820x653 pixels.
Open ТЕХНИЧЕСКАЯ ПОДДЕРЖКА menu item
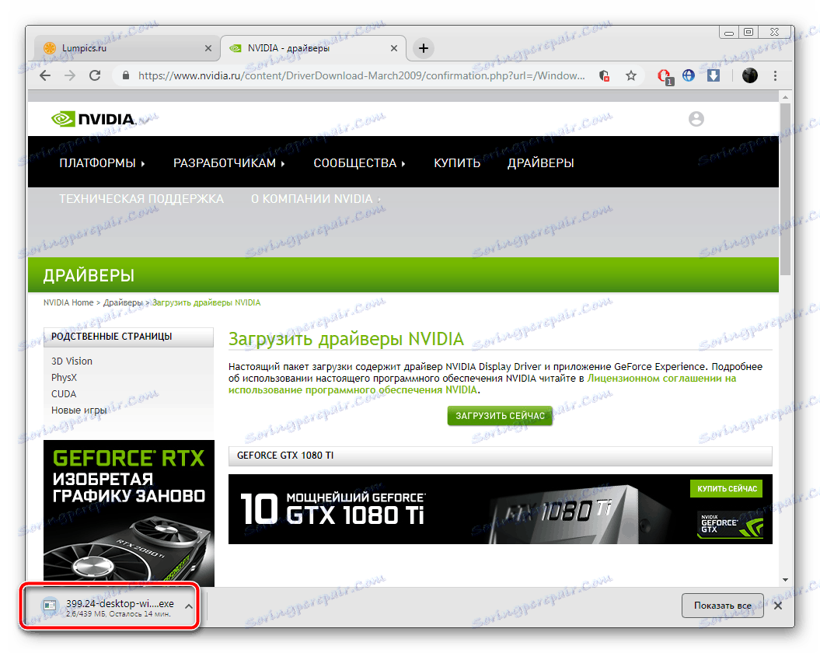(141, 199)
